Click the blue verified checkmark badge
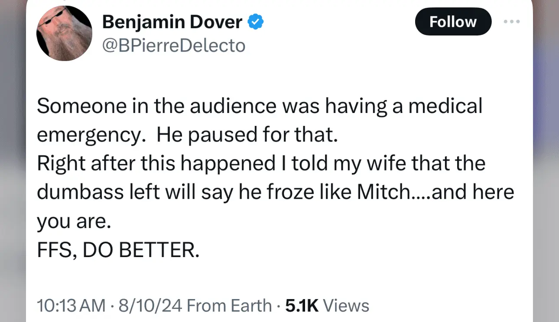This screenshot has width=559, height=322. (256, 22)
